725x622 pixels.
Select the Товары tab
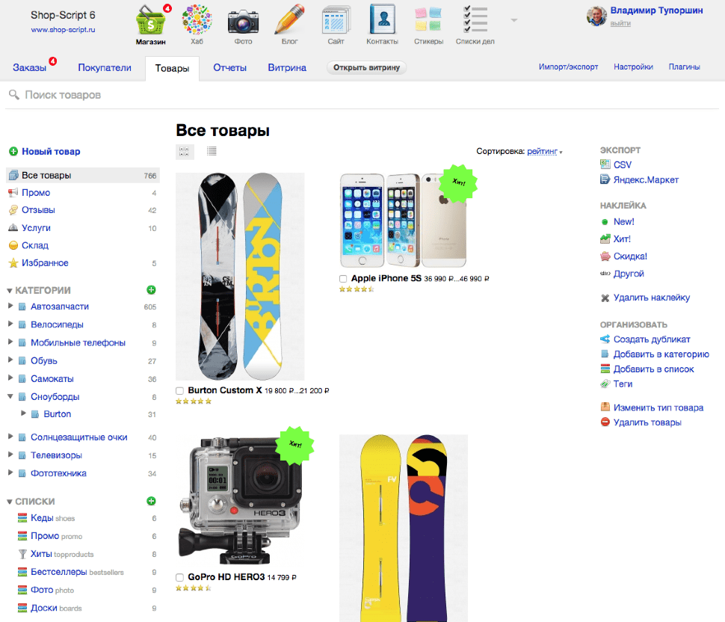click(172, 69)
